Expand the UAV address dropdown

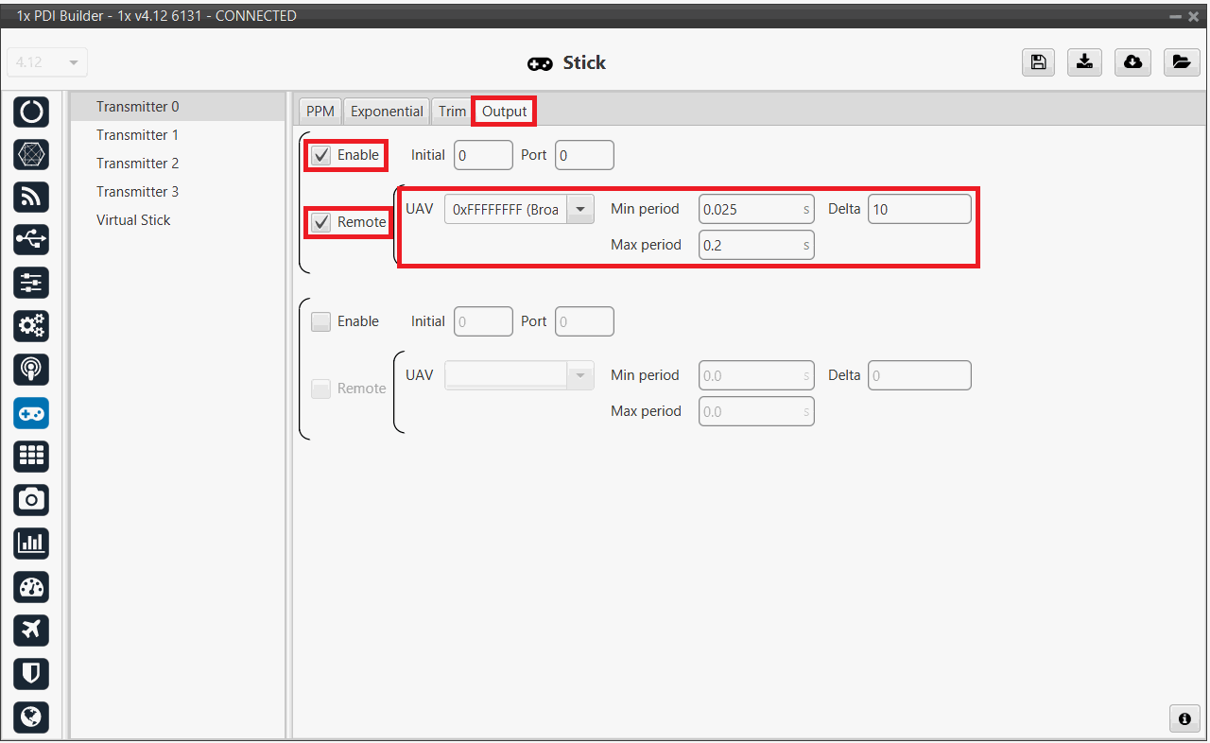(579, 209)
